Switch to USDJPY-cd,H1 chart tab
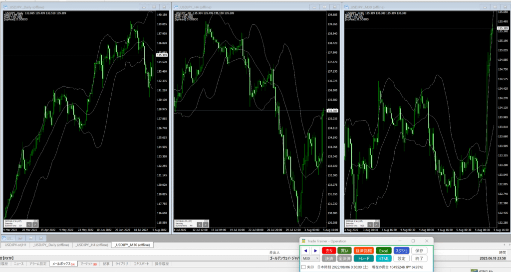 [15, 245]
